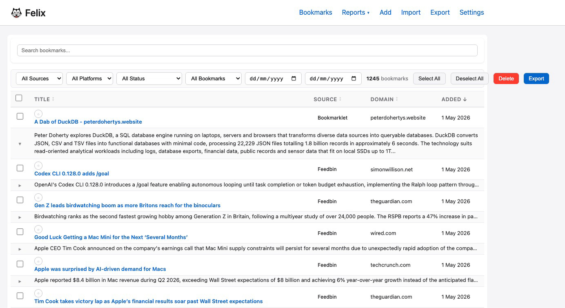This screenshot has width=565, height=308.
Task: Click the circle icon above 'Tim Cook takes victory lap'
Action: [x=38, y=293]
